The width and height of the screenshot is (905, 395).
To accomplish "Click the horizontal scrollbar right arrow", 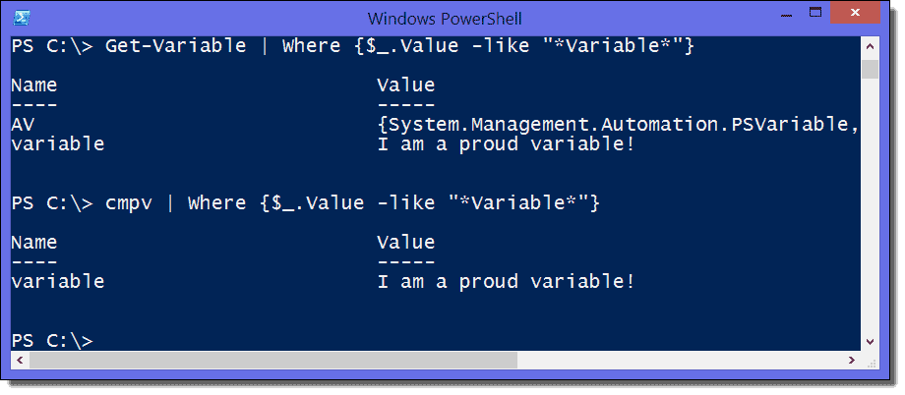I will pos(852,360).
